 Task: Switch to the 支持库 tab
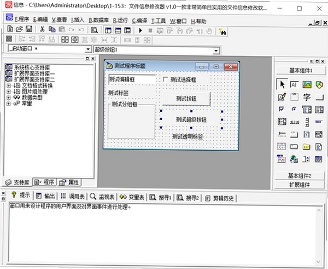17,182
